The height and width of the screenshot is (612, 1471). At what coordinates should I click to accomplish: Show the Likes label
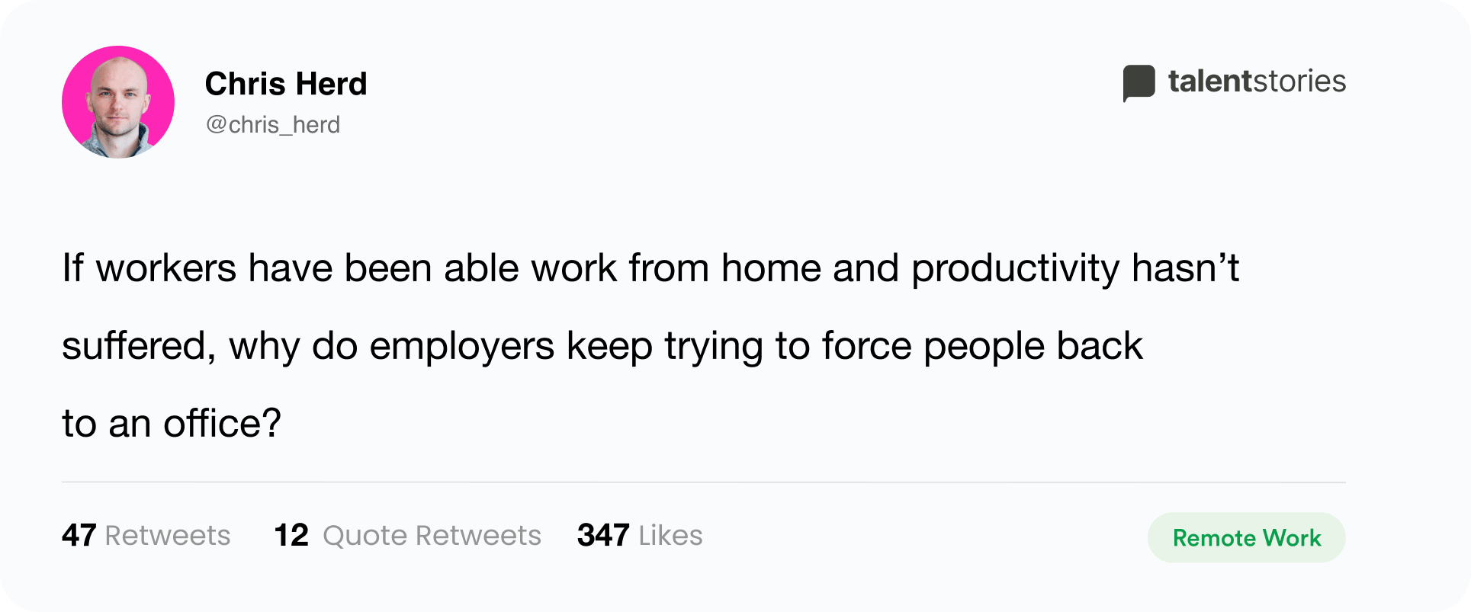pyautogui.click(x=670, y=535)
